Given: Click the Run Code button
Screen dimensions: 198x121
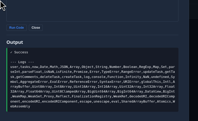Looking at the screenshot, I should point(16,28).
